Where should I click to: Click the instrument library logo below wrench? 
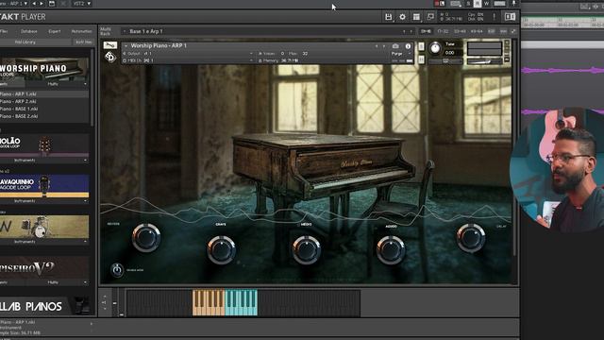pyautogui.click(x=110, y=57)
